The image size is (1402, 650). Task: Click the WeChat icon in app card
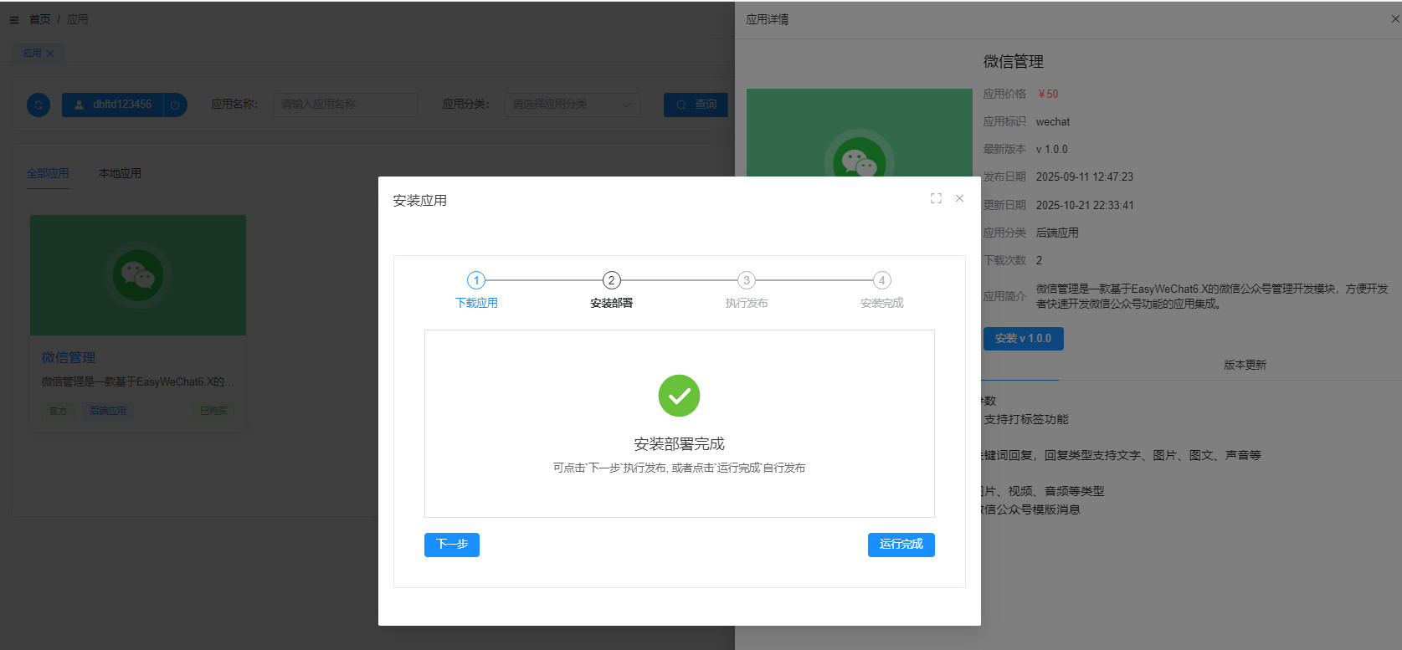pos(138,274)
